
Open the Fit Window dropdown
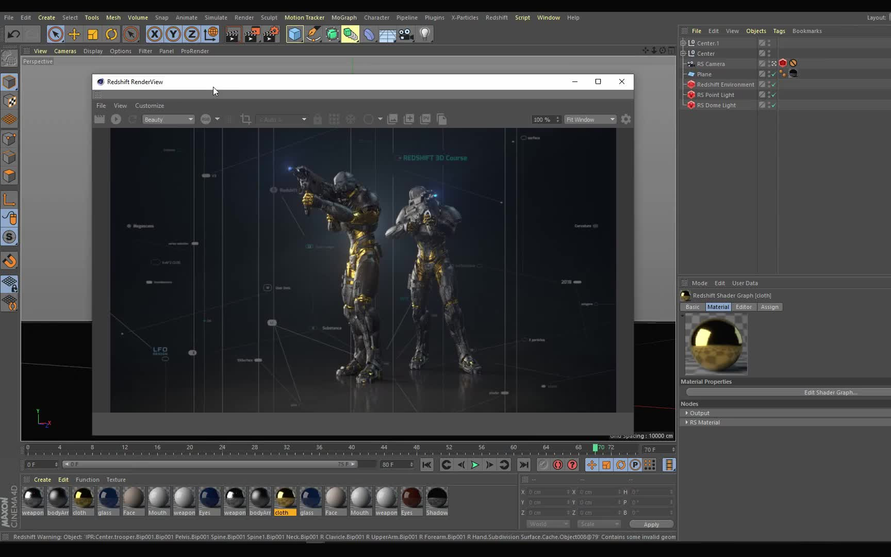tap(590, 120)
